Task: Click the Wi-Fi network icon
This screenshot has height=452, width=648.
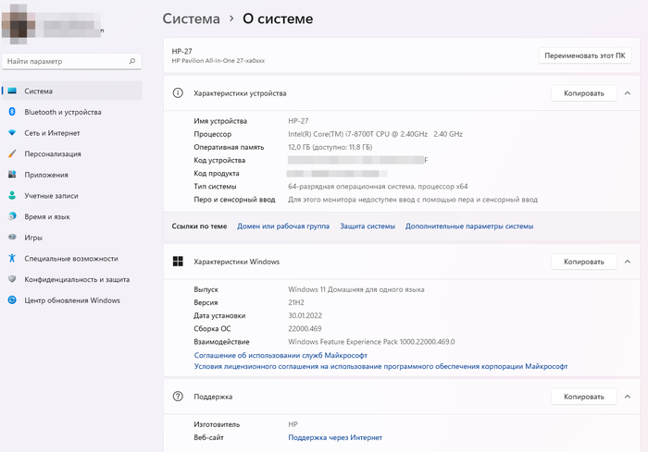Action: coord(12,132)
